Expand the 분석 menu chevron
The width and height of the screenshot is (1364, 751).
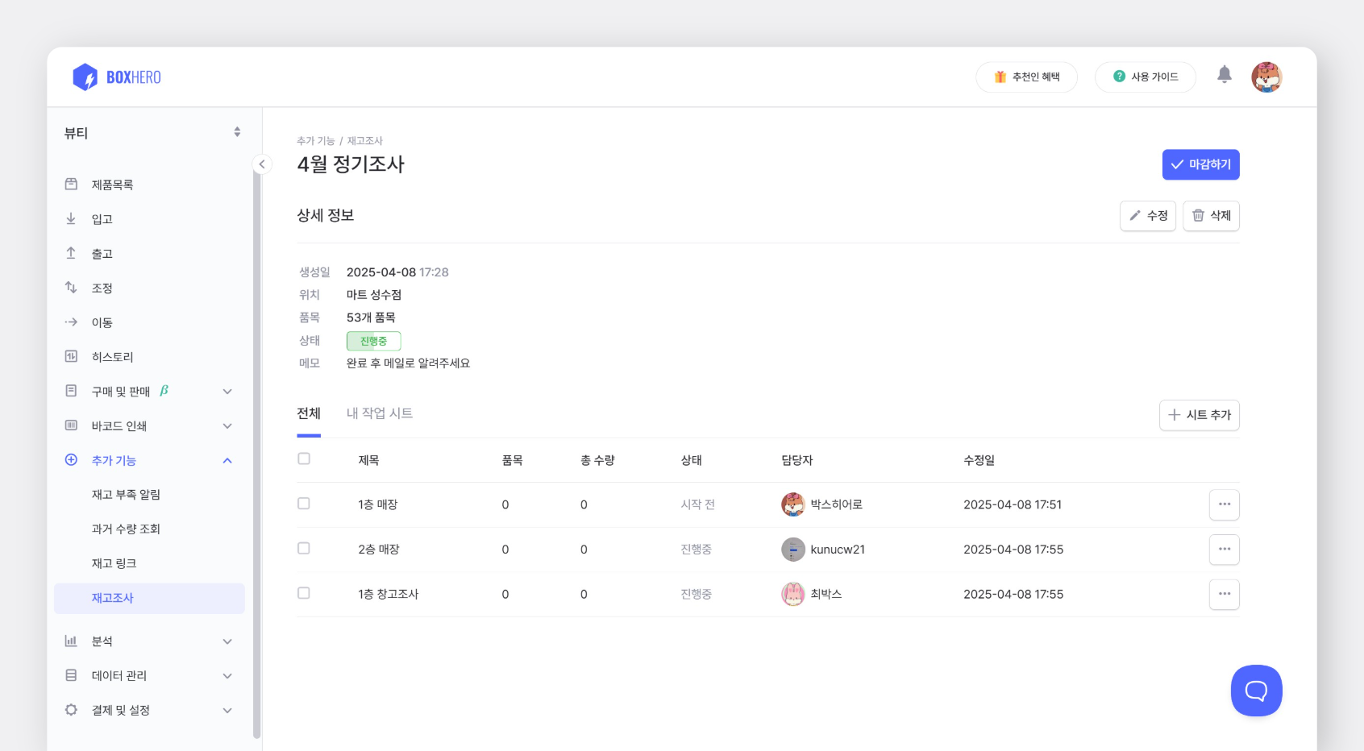[227, 641]
